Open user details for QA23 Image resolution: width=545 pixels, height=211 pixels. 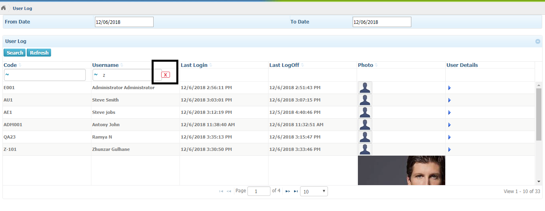(x=450, y=137)
